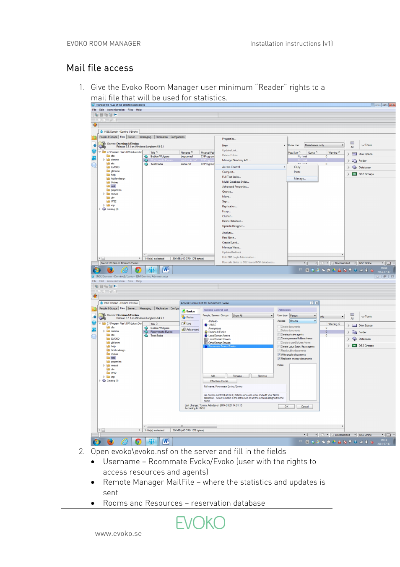
Task: Click the Word icon in the upper screenshot's taskbar
Action: point(166,270)
